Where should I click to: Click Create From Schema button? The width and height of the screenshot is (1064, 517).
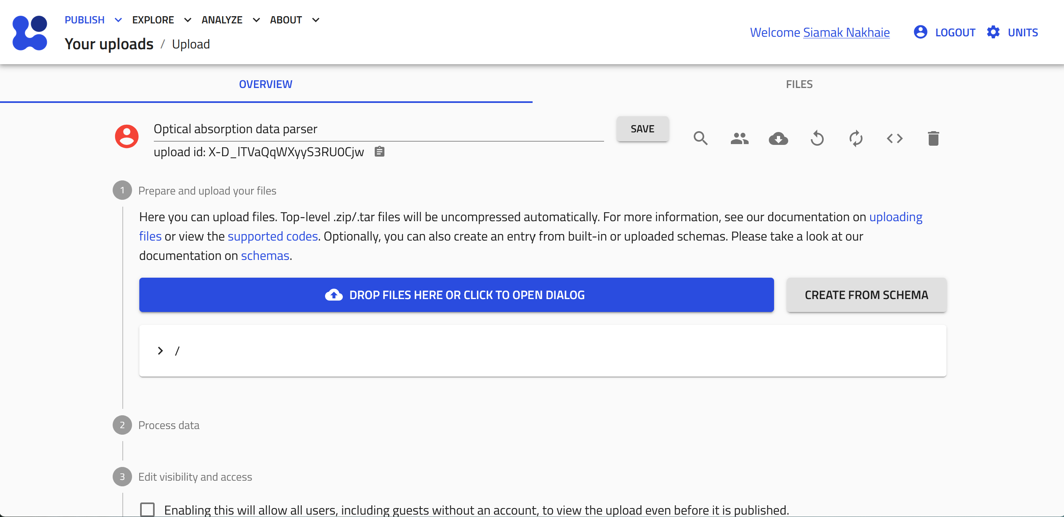866,295
